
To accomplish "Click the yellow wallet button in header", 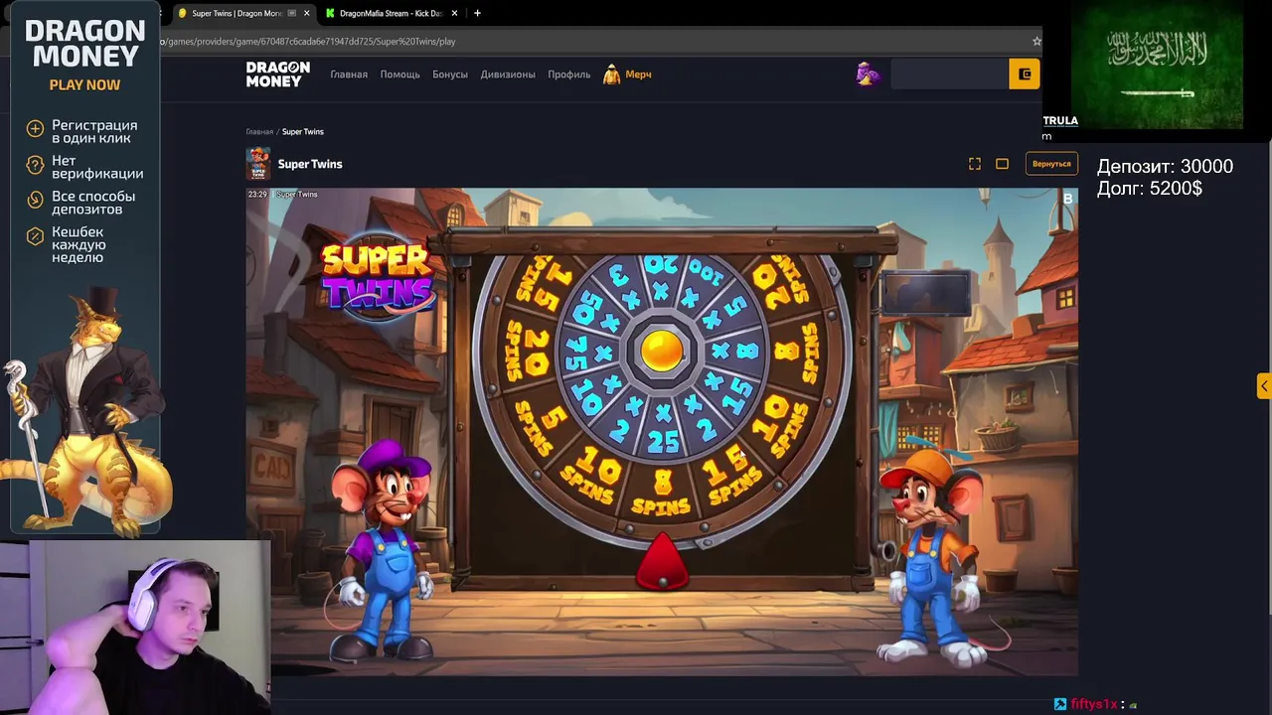I will click(1025, 73).
